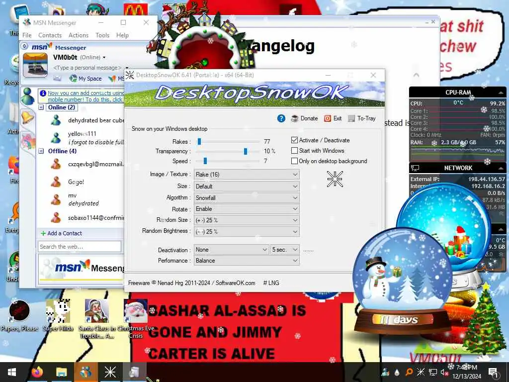The height and width of the screenshot is (382, 509).
Task: Click the red Exit icon in DesktopSnowOK
Action: [x=328, y=118]
